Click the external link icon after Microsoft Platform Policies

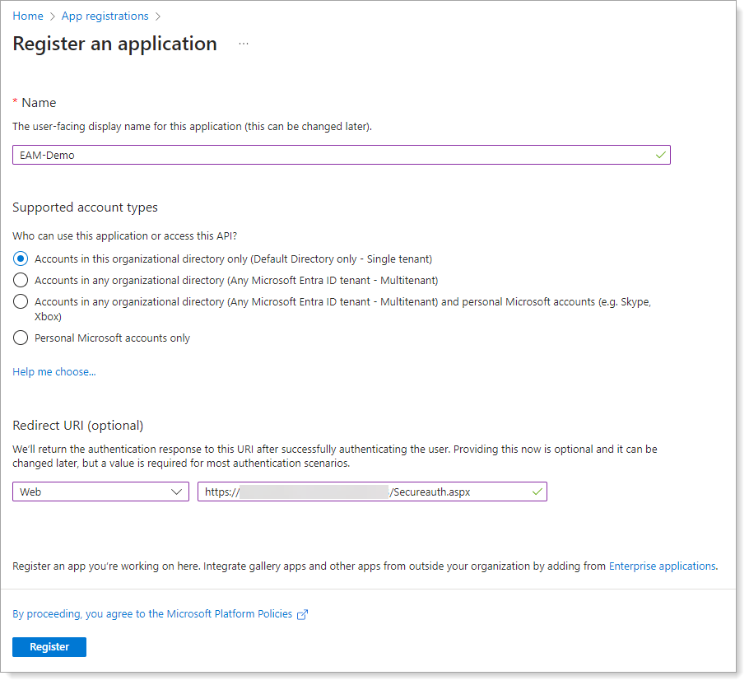[x=303, y=613]
